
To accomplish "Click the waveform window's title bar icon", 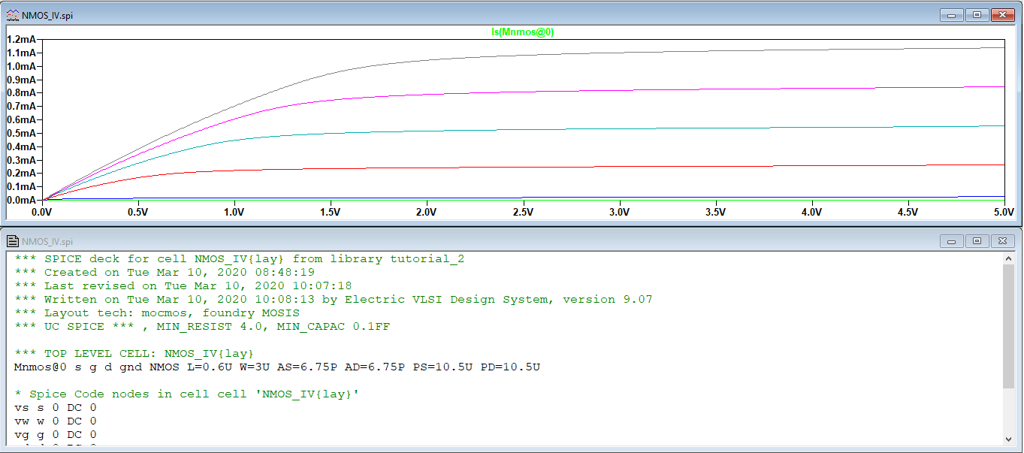I will (x=13, y=14).
